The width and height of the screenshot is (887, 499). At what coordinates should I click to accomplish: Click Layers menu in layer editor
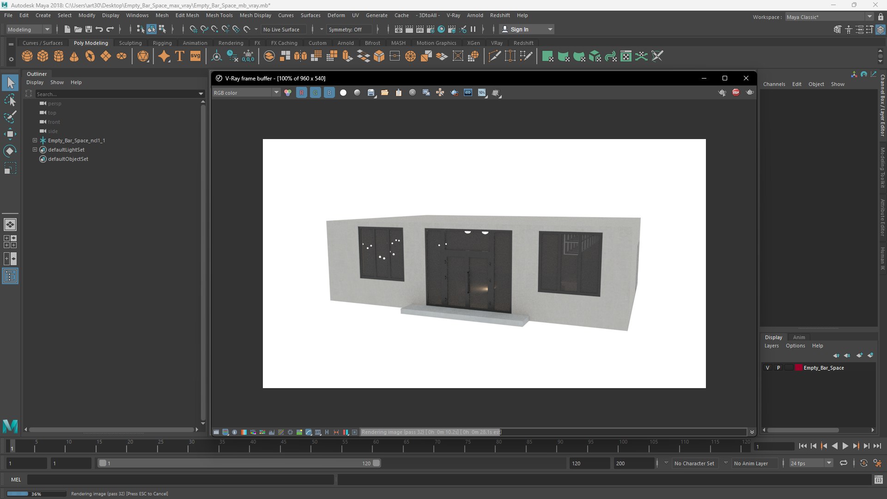771,346
